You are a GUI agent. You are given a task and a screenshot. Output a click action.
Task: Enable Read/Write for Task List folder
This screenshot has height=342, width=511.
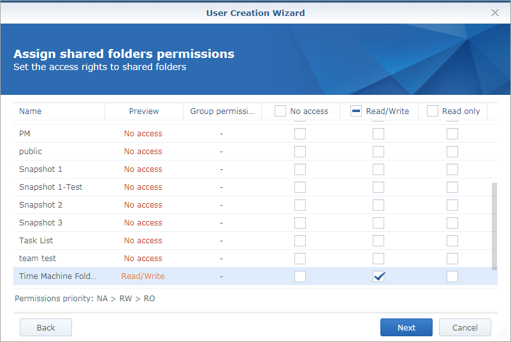coord(378,241)
